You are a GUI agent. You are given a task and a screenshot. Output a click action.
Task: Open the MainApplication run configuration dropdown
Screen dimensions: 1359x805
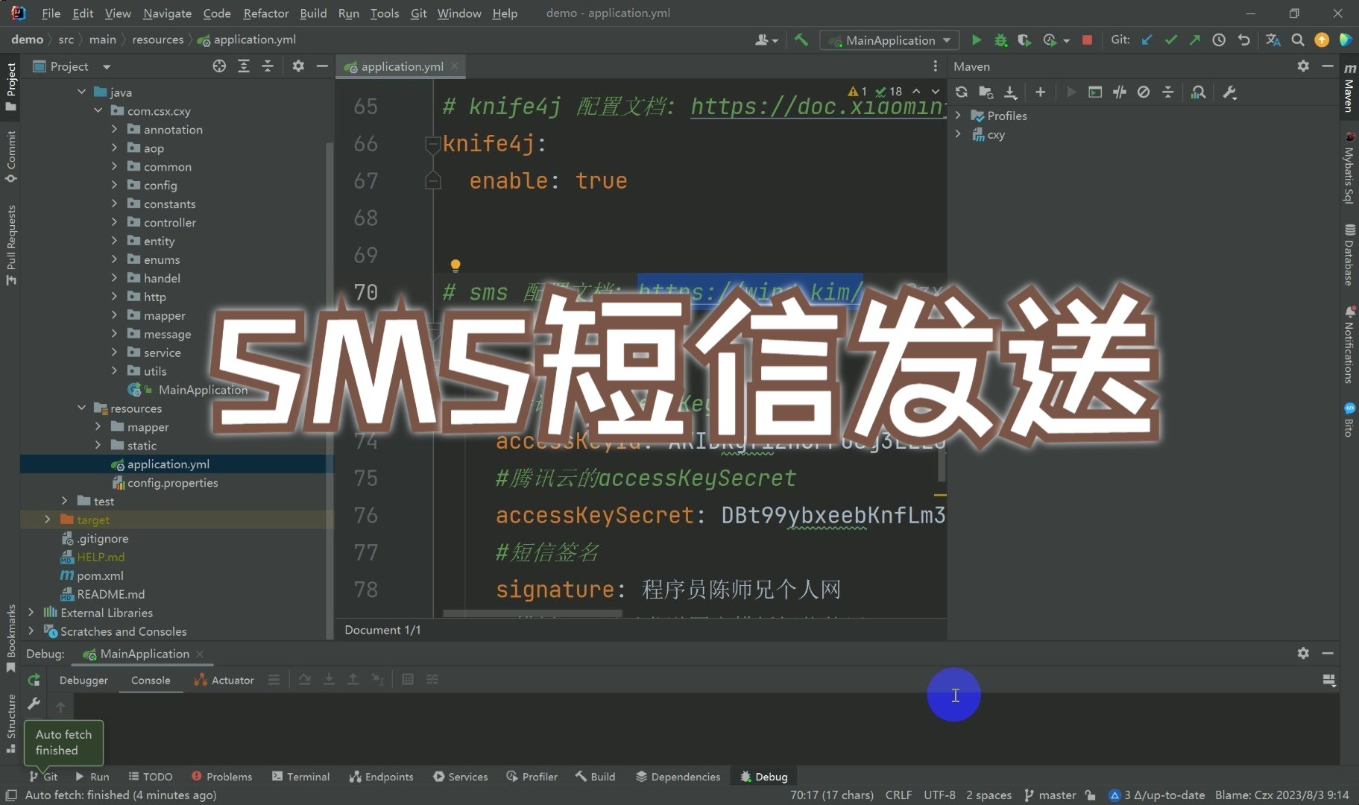click(889, 40)
